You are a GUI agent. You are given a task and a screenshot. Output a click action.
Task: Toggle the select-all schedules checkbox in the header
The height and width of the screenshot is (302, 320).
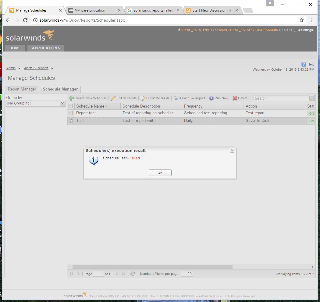(71, 106)
